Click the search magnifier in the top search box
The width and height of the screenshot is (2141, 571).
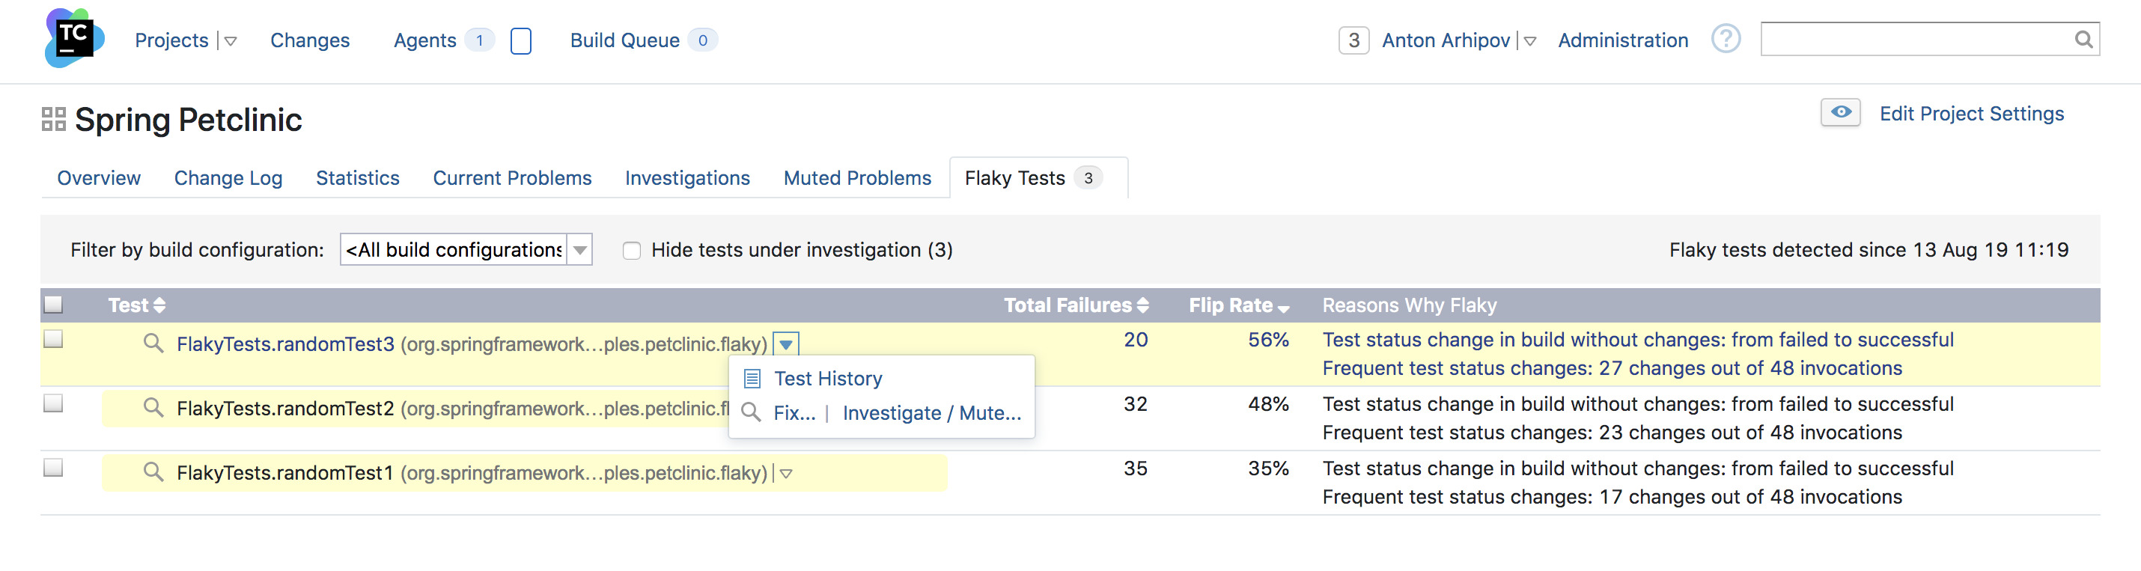(2083, 39)
